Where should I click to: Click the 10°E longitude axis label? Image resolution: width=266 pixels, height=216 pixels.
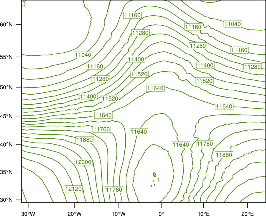[203, 214]
